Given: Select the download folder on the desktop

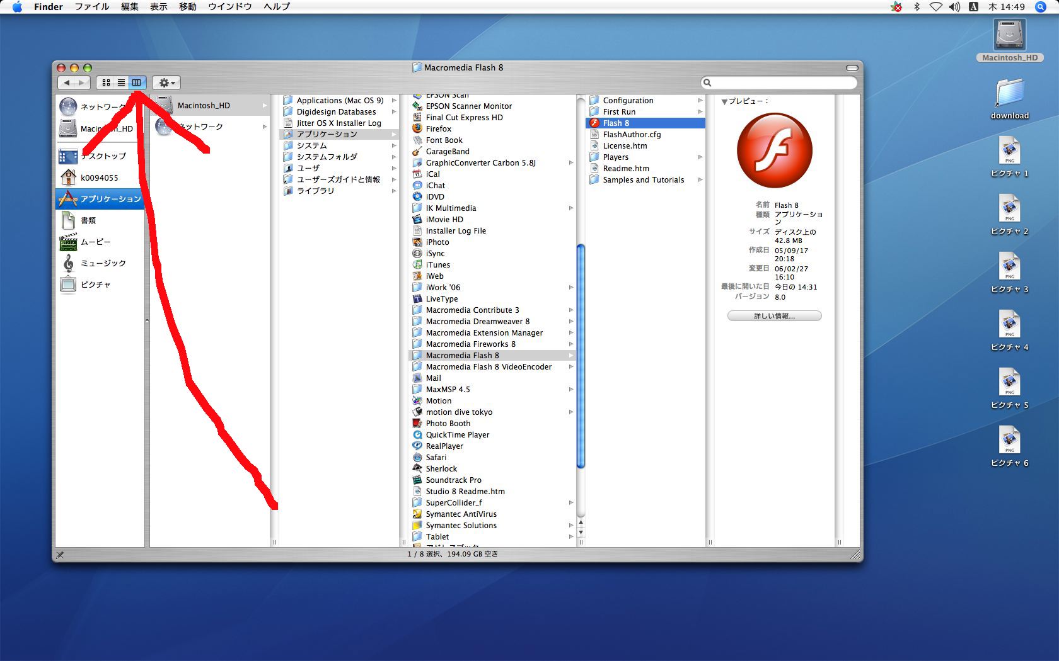Looking at the screenshot, I should pyautogui.click(x=1010, y=99).
